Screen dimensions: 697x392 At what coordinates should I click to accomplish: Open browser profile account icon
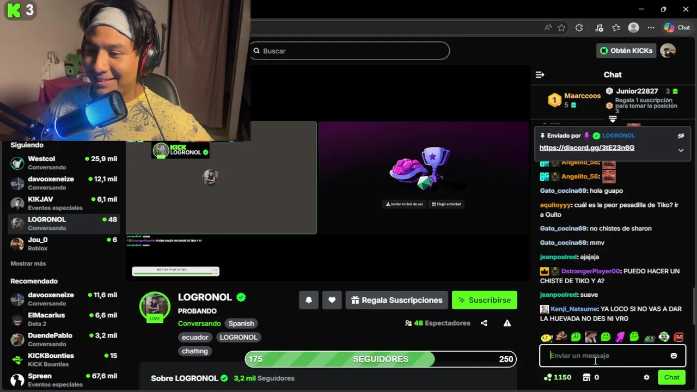click(x=633, y=28)
